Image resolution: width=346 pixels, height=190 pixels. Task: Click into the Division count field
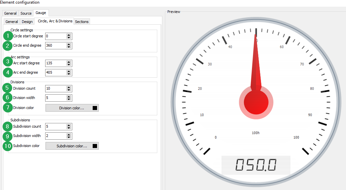(x=55, y=89)
